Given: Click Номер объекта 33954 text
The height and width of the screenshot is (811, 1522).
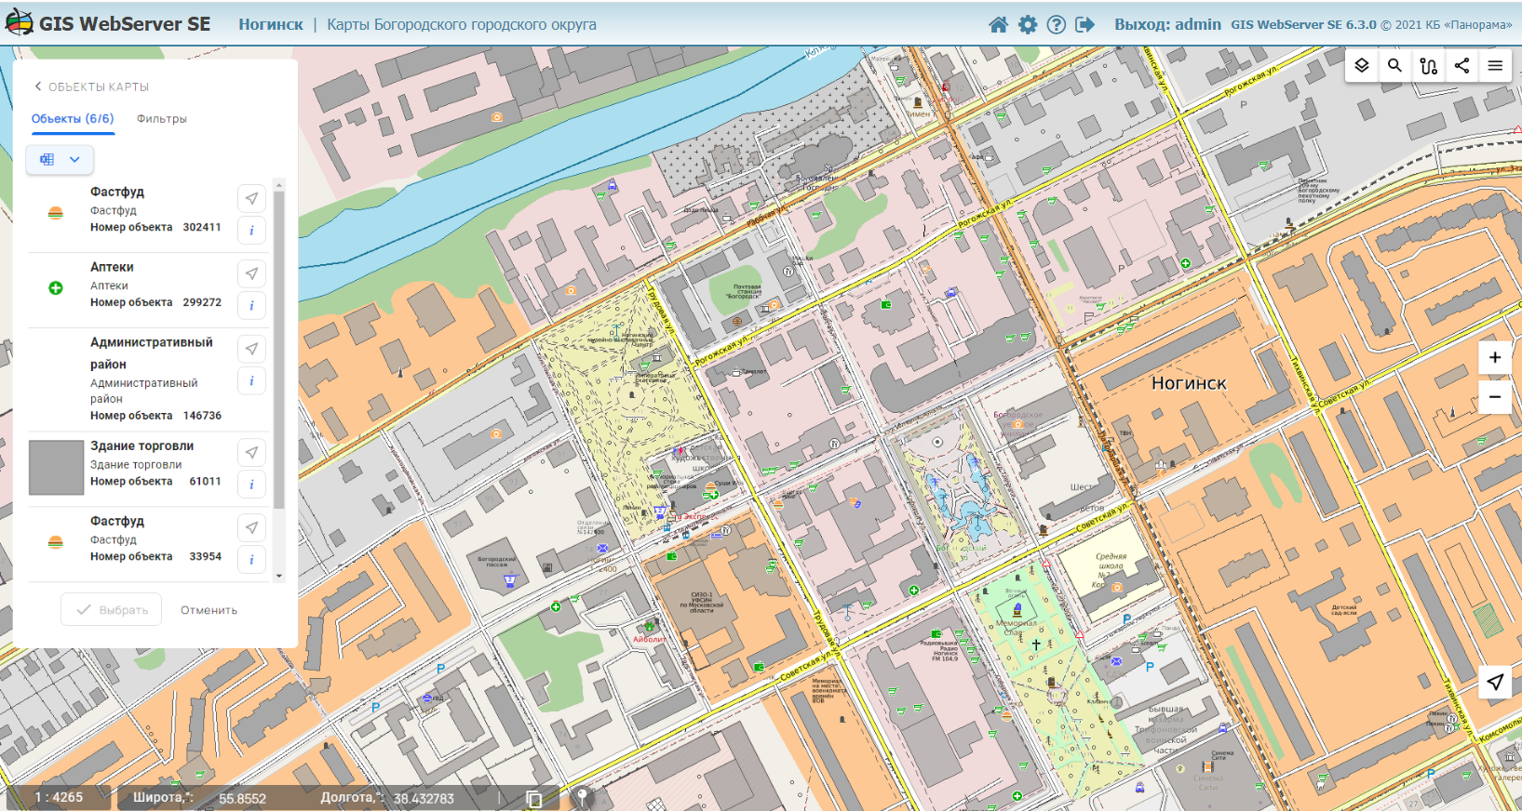Looking at the screenshot, I should tap(155, 557).
